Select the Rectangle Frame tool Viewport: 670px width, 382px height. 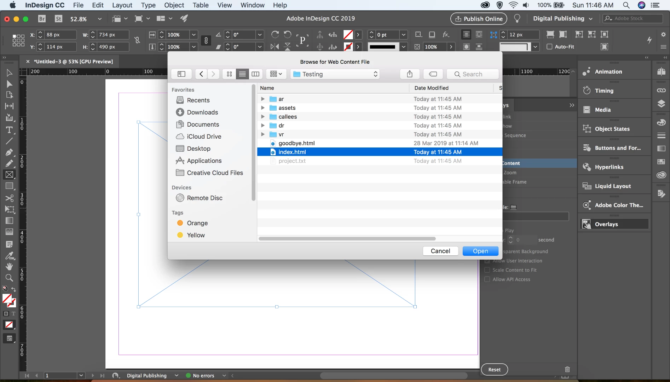(9, 175)
